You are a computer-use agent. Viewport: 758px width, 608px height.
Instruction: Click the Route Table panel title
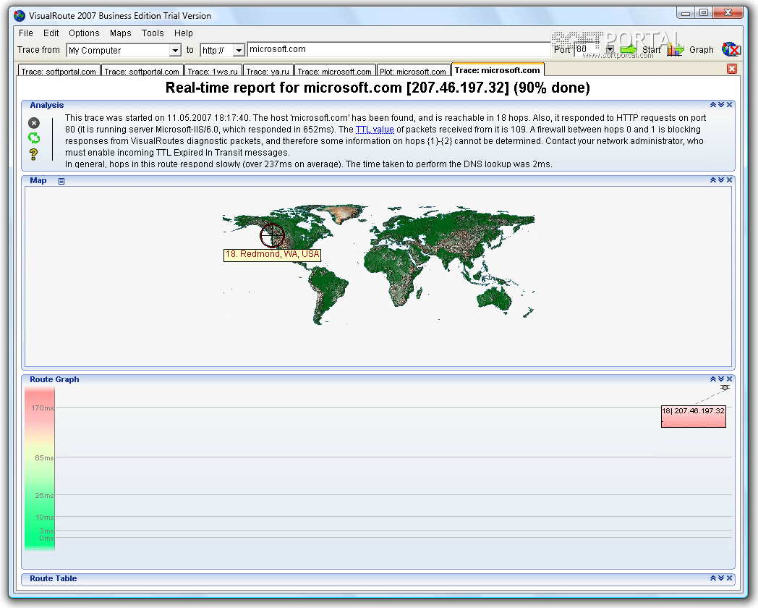pyautogui.click(x=54, y=578)
